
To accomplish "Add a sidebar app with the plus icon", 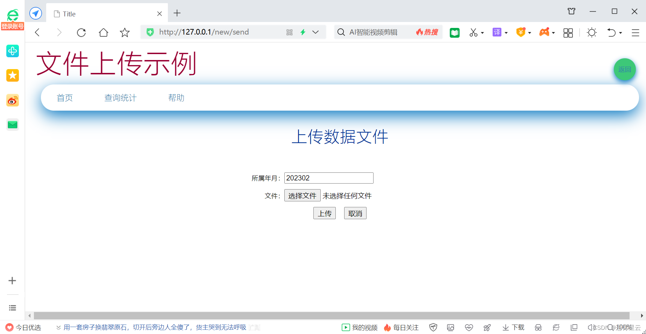I will (12, 281).
